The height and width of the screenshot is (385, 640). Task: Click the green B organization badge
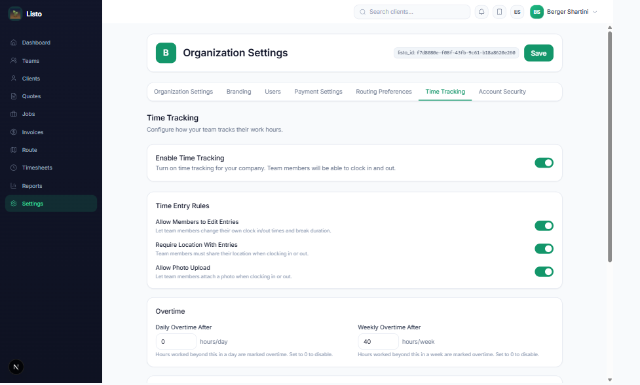tap(166, 52)
